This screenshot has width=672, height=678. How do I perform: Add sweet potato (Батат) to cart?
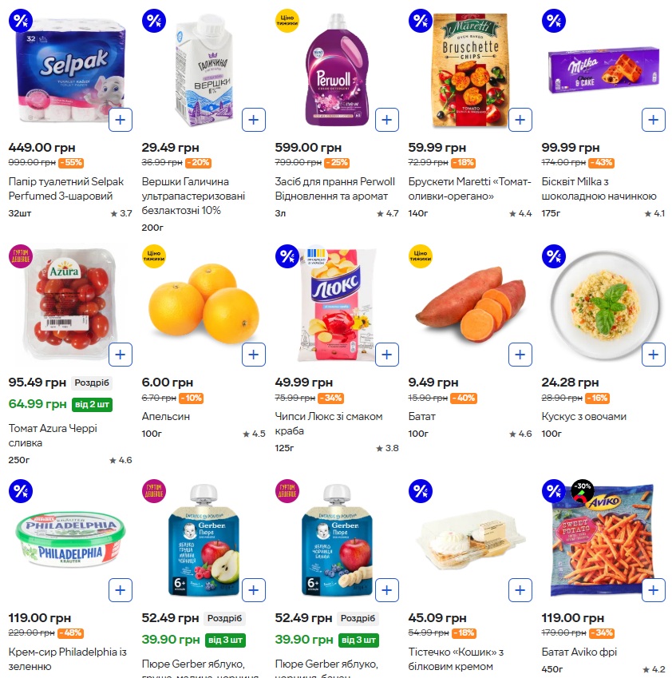tap(520, 354)
